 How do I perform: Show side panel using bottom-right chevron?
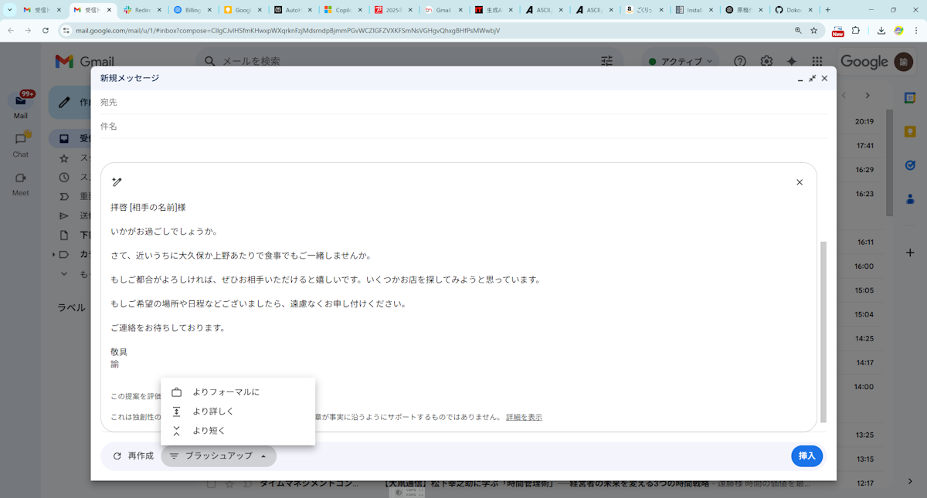pyautogui.click(x=910, y=481)
